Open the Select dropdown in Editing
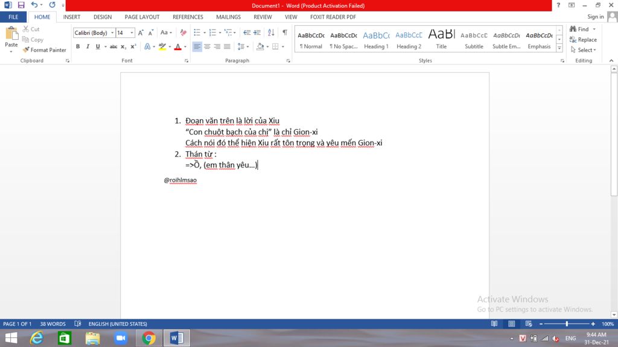 (x=584, y=50)
